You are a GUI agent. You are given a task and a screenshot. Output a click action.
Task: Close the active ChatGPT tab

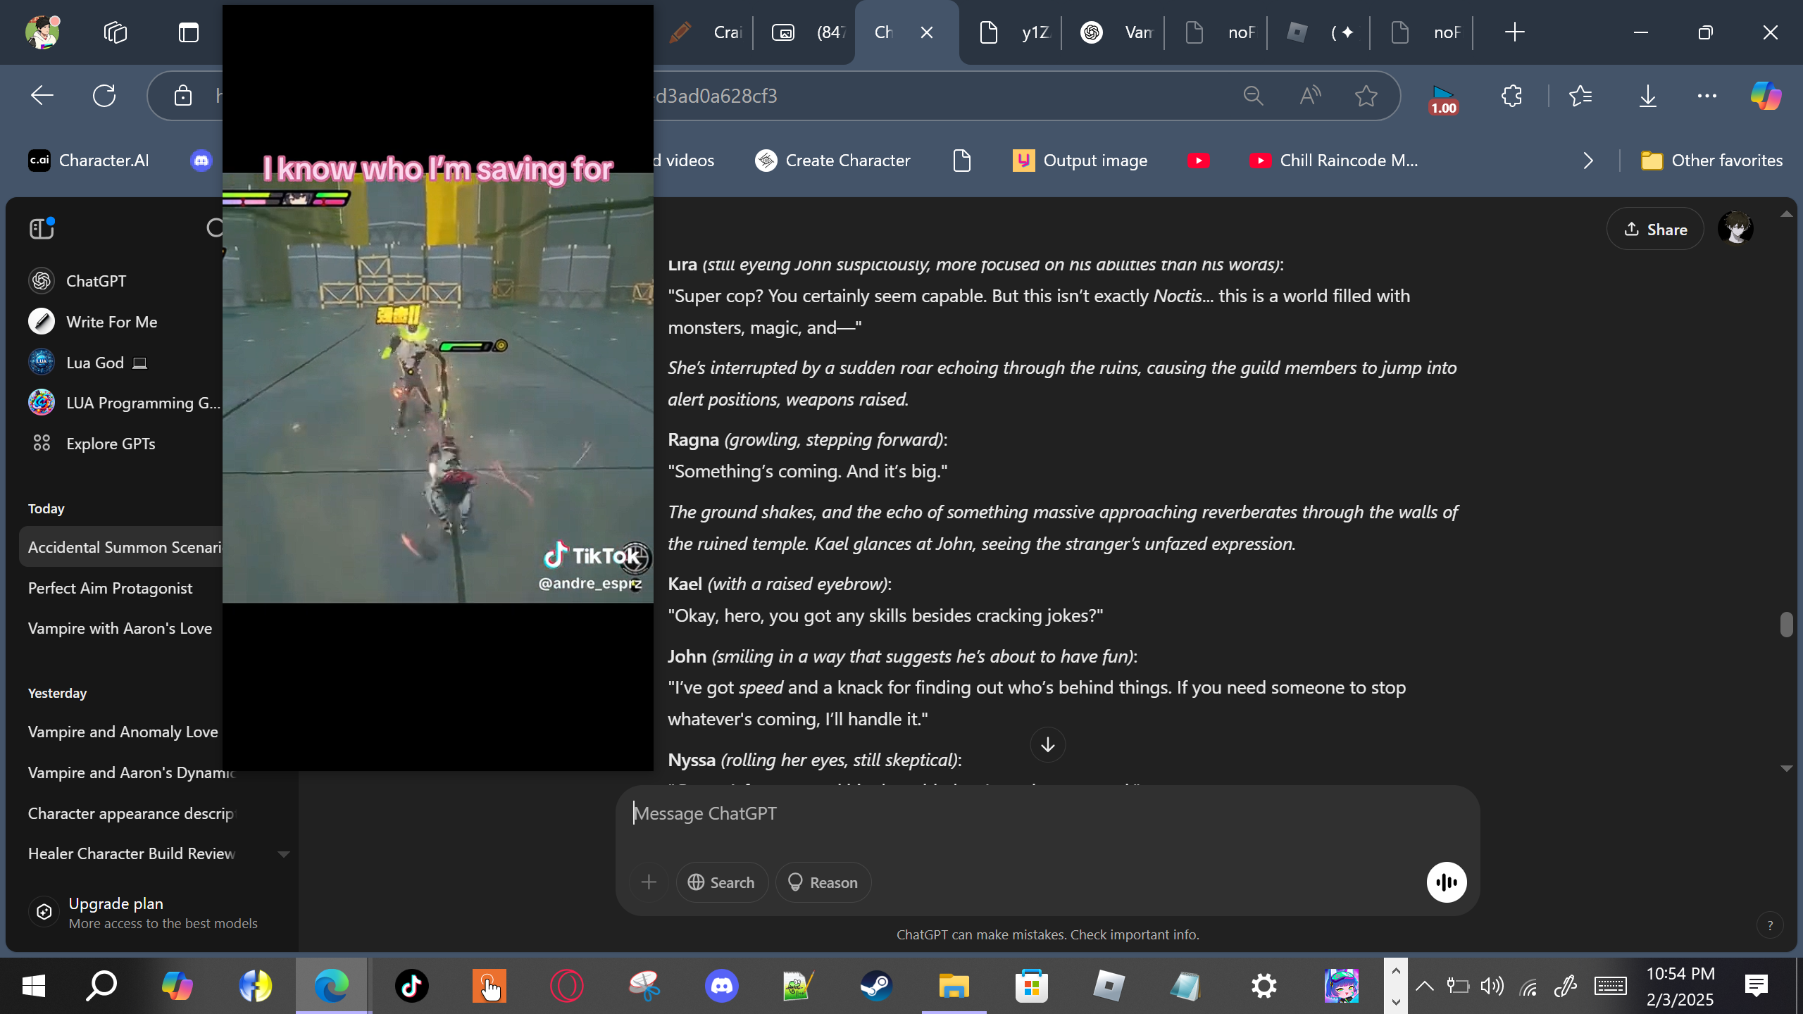927,32
